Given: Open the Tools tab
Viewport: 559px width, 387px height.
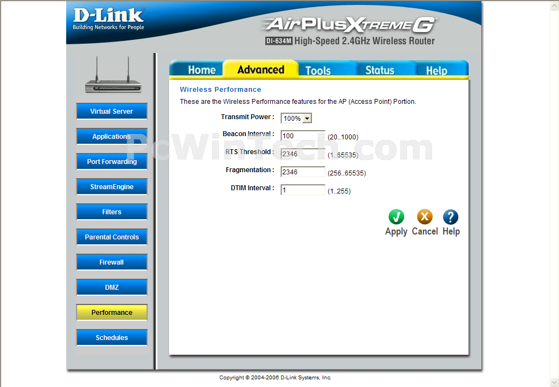Looking at the screenshot, I should 318,70.
